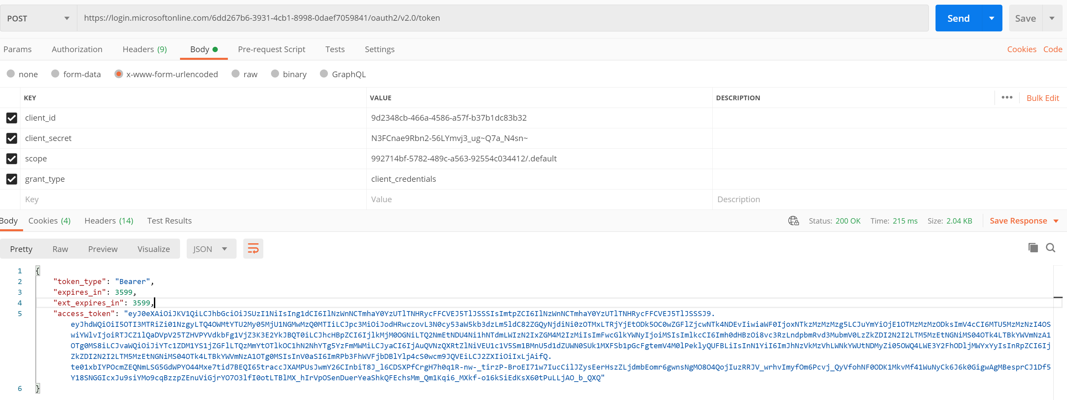Open the Test Results tab
Image resolution: width=1067 pixels, height=400 pixels.
169,221
